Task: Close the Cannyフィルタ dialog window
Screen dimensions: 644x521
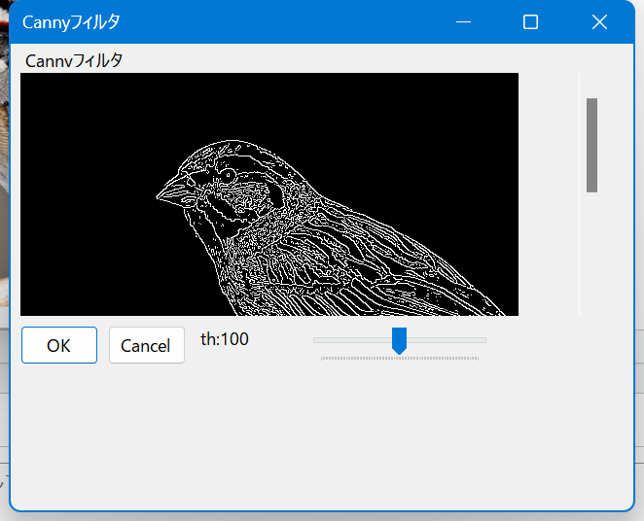Action: [599, 22]
